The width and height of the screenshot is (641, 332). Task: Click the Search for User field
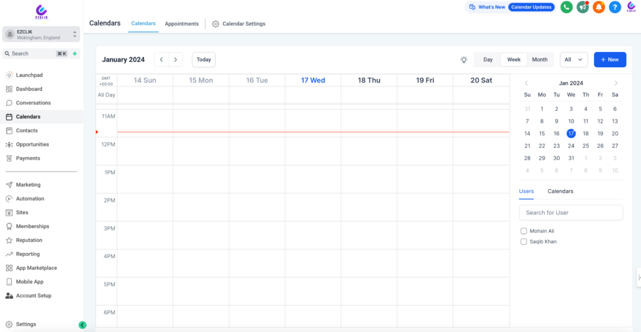tap(571, 212)
